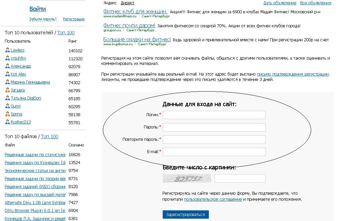Click groupon.ru ad address
This screenshot has width=340, height=221.
pos(112,30)
